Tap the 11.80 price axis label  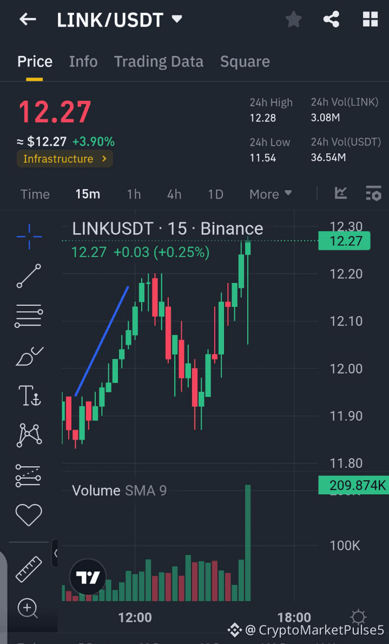click(346, 463)
